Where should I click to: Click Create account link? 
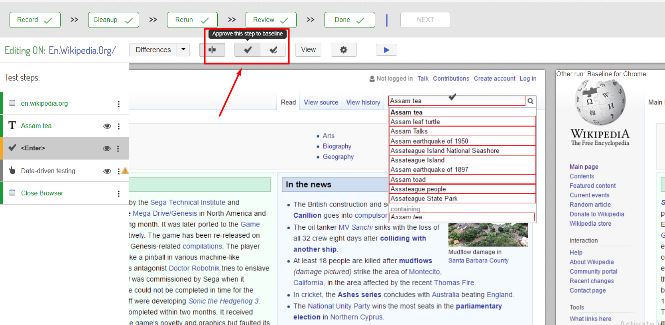point(494,79)
